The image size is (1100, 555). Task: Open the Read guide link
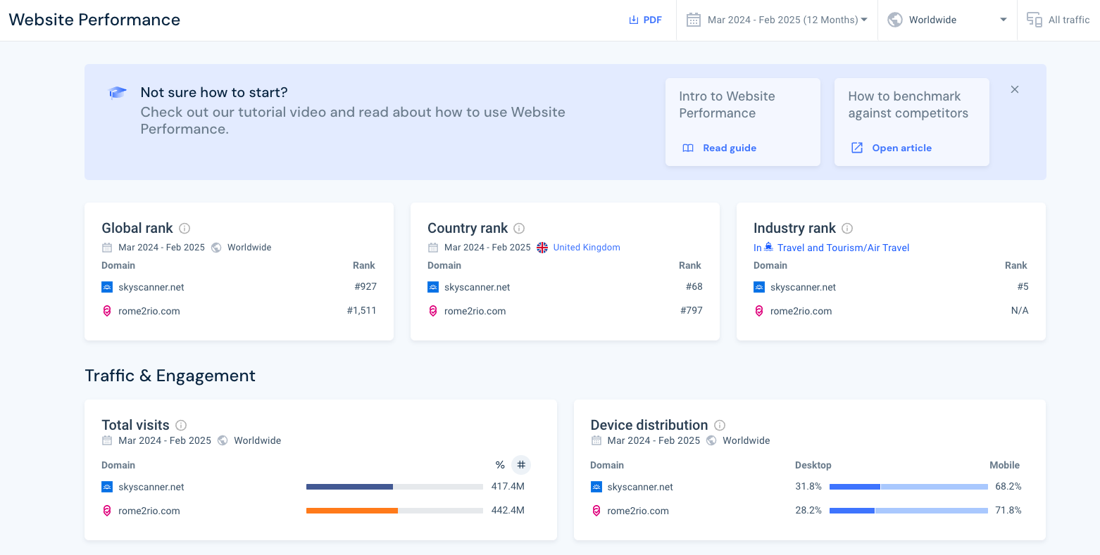pyautogui.click(x=729, y=148)
